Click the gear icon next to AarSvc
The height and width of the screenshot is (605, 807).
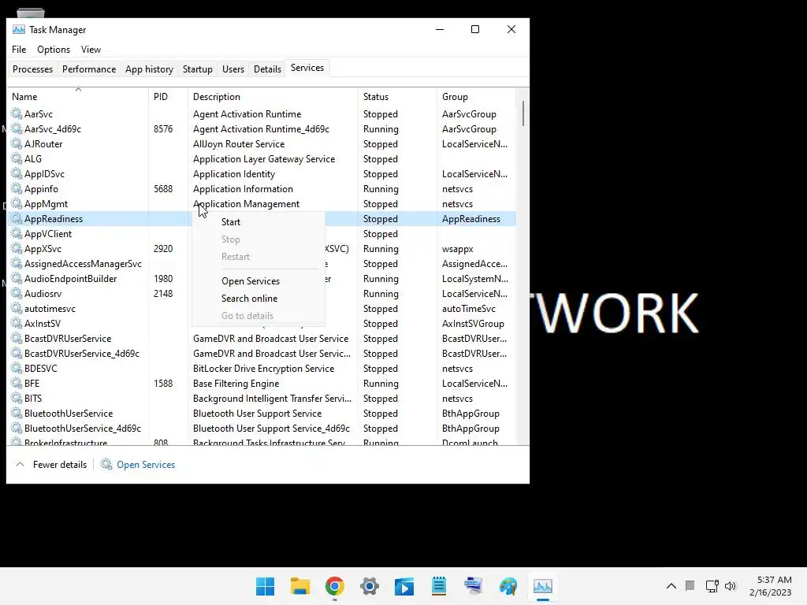point(17,113)
